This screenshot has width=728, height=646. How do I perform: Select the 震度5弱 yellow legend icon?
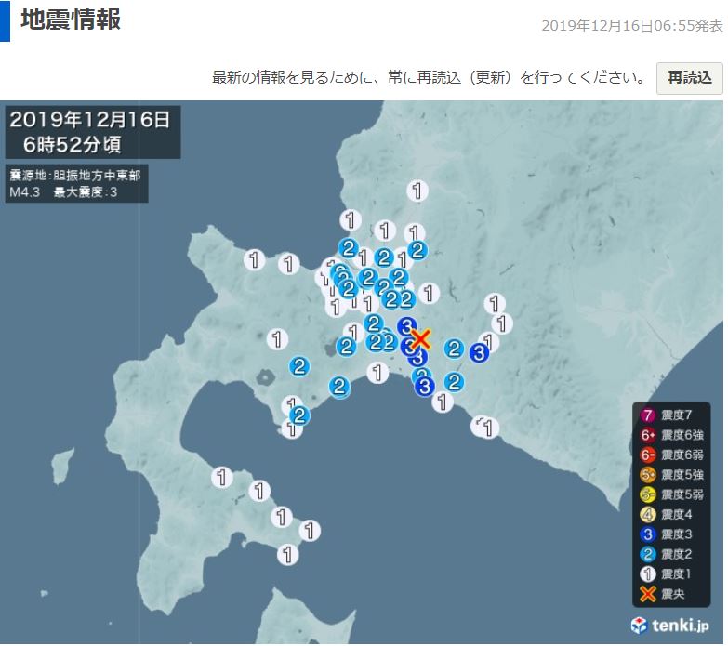point(649,494)
